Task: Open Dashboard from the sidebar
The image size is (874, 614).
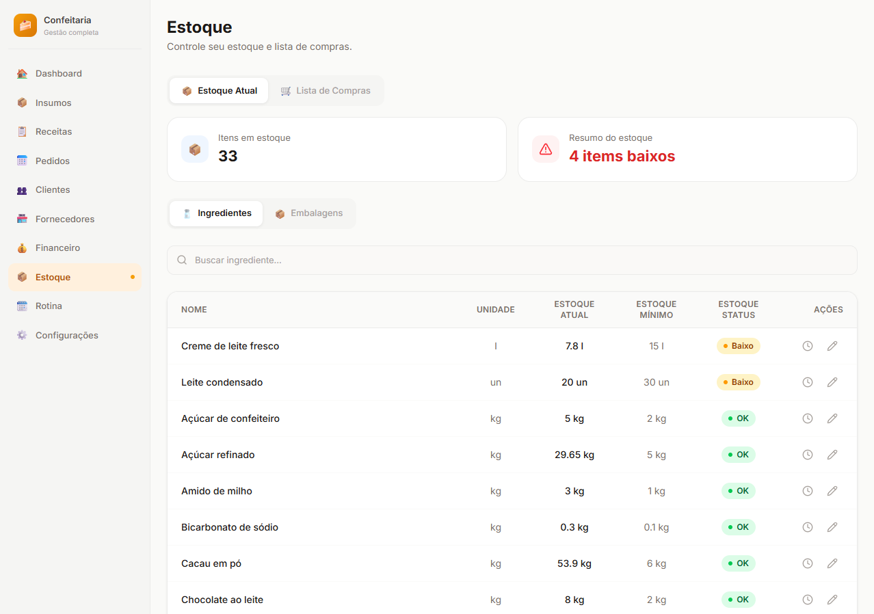Action: (59, 74)
